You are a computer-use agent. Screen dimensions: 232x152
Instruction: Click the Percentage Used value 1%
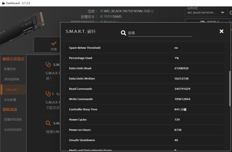coord(176,58)
